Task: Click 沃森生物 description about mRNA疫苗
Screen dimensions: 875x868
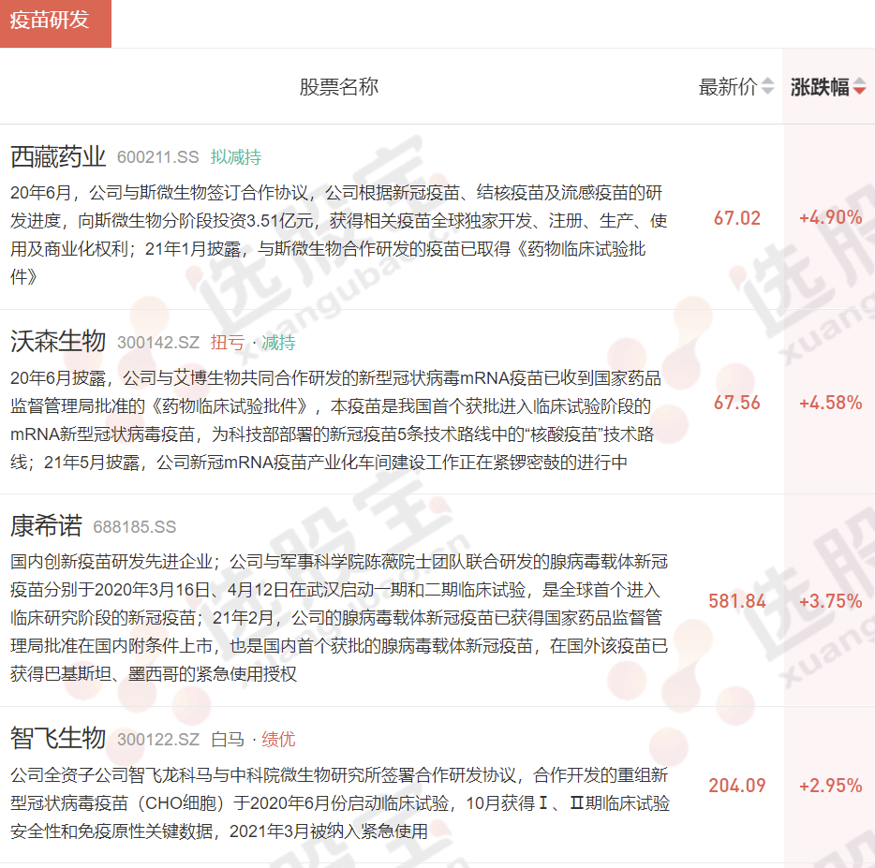Action: (336, 419)
